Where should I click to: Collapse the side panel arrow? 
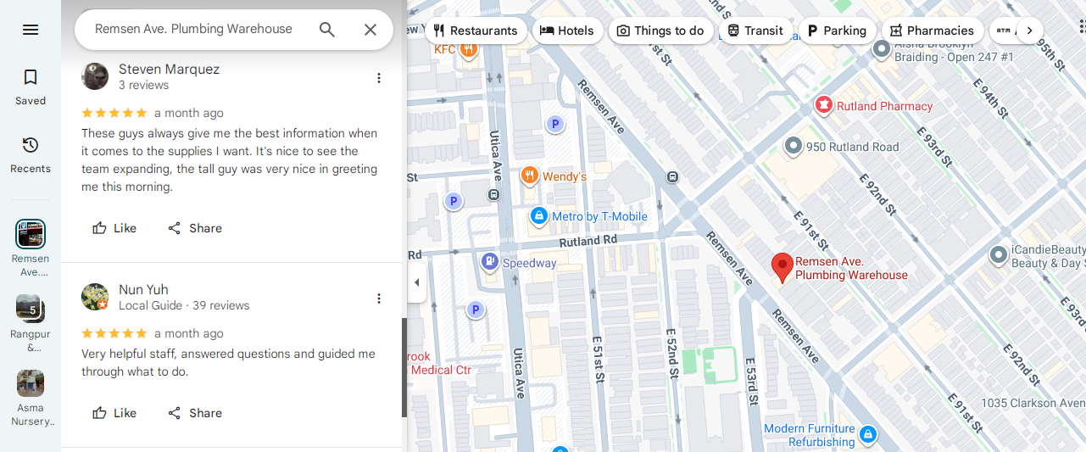(x=416, y=282)
